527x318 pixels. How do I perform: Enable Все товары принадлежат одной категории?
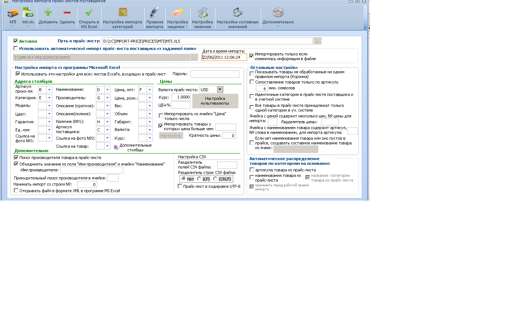[x=252, y=107]
